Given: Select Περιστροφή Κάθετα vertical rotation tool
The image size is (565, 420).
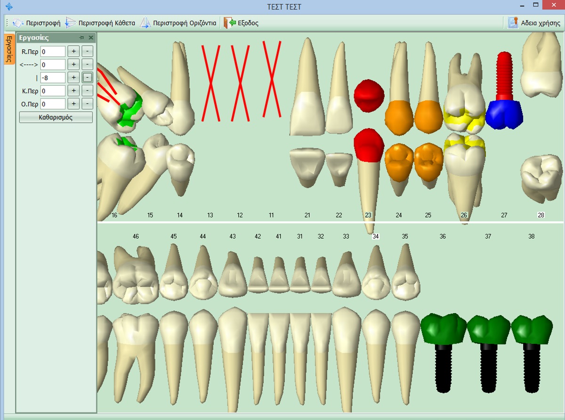Looking at the screenshot, I should tap(71, 23).
